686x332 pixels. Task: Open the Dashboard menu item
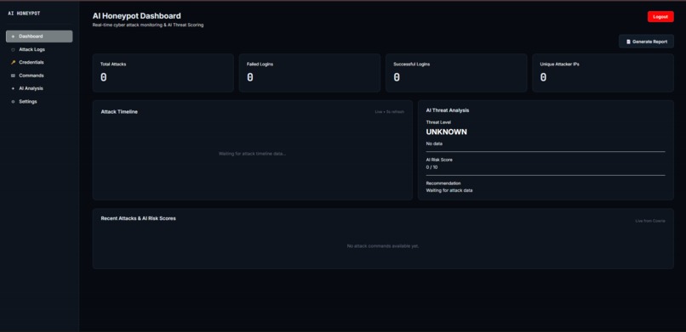point(39,37)
